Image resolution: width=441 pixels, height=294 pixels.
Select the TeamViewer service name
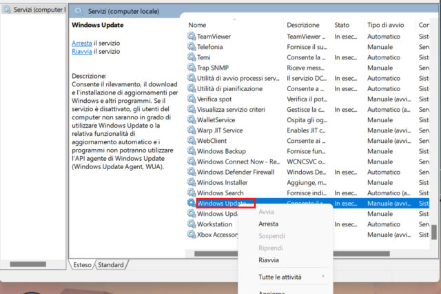(214, 37)
